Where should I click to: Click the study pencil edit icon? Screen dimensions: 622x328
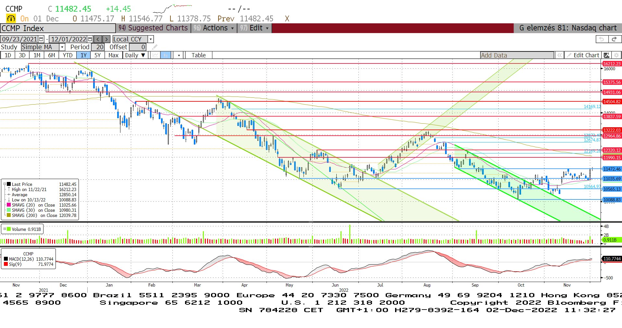[155, 47]
